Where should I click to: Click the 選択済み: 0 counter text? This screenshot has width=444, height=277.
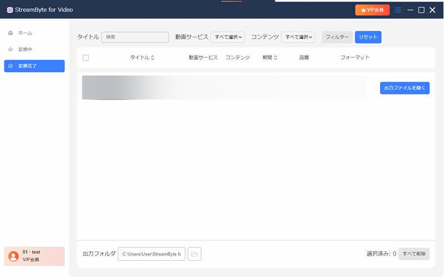(381, 254)
